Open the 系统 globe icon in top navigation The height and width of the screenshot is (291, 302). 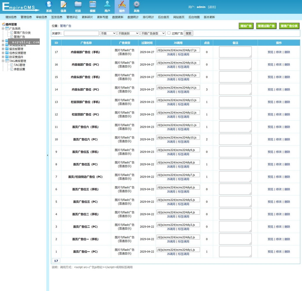(49, 4)
